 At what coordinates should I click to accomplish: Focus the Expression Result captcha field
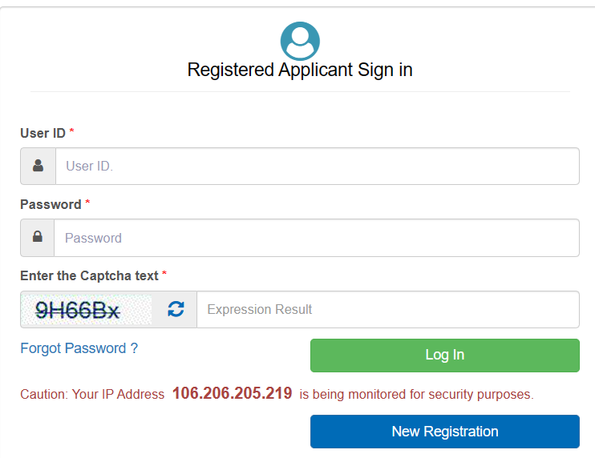coord(388,309)
